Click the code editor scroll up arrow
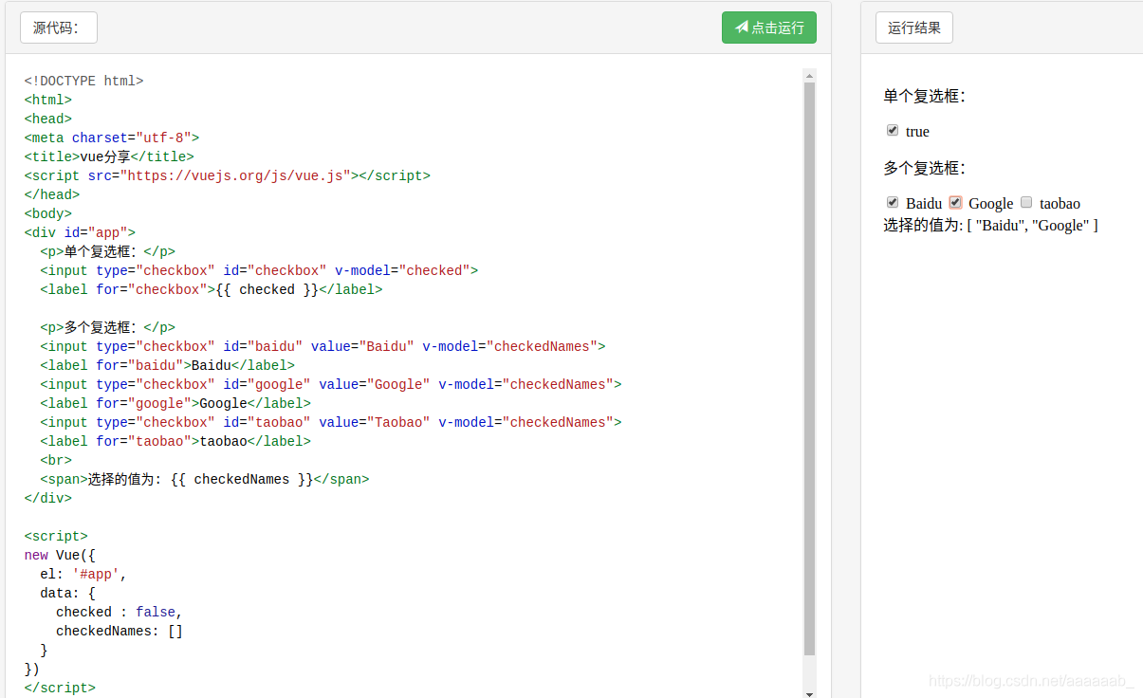Viewport: 1143px width, 698px height. pos(809,75)
